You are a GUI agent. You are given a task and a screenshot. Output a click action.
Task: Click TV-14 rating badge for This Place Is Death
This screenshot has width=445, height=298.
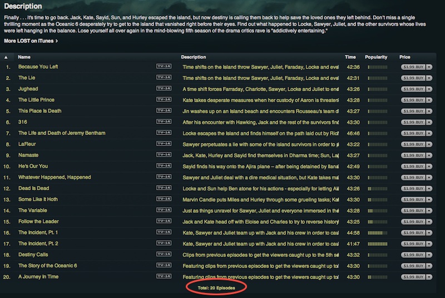(x=164, y=110)
